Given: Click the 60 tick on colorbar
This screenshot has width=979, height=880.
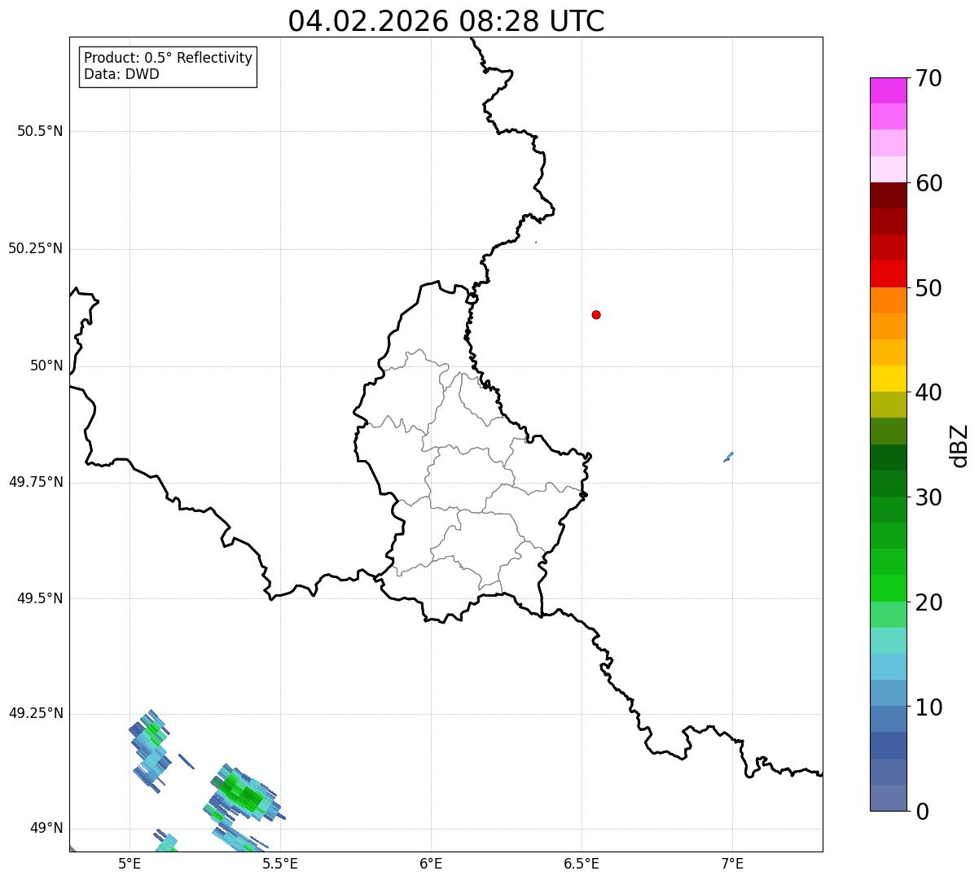Looking at the screenshot, I should [929, 183].
